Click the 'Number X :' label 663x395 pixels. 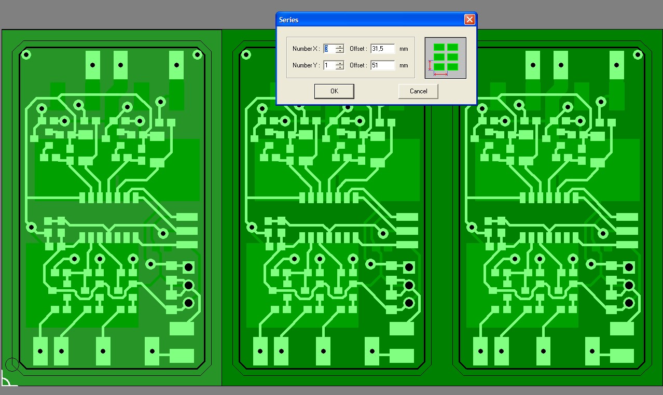pyautogui.click(x=306, y=49)
